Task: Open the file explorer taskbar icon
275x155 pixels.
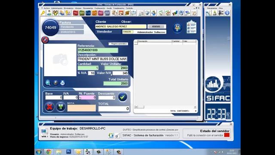Action: tap(59, 152)
